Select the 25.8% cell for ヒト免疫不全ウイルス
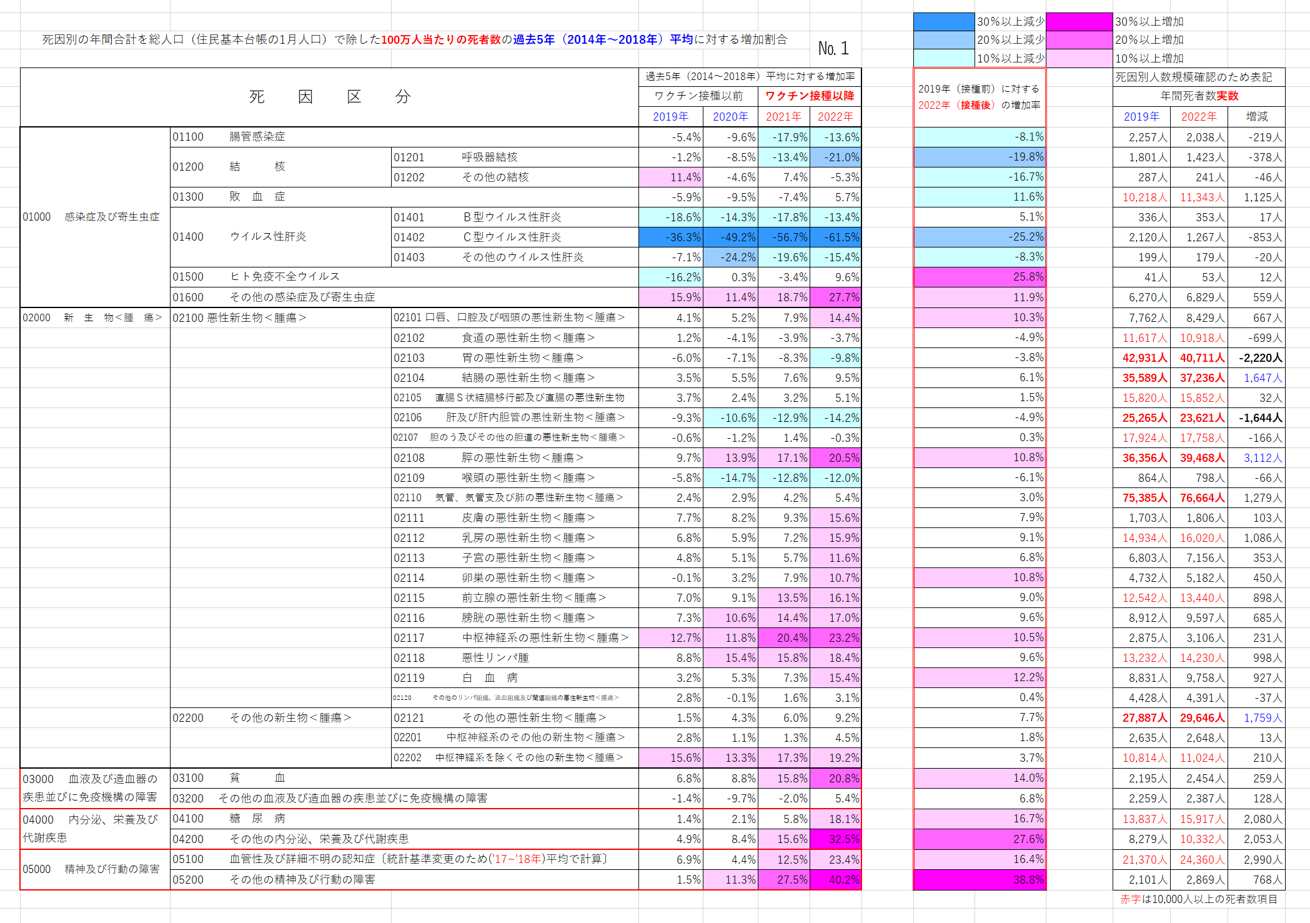Screen dimensions: 1310x923 coord(979,277)
